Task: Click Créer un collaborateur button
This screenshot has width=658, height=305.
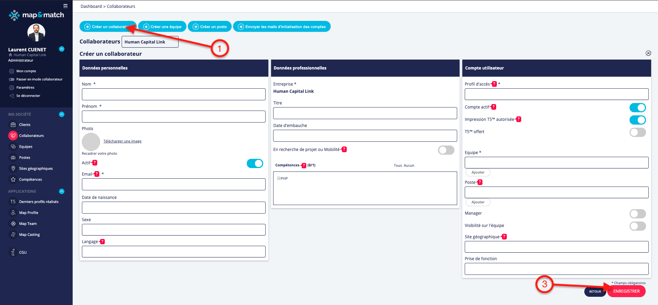Action: point(108,27)
